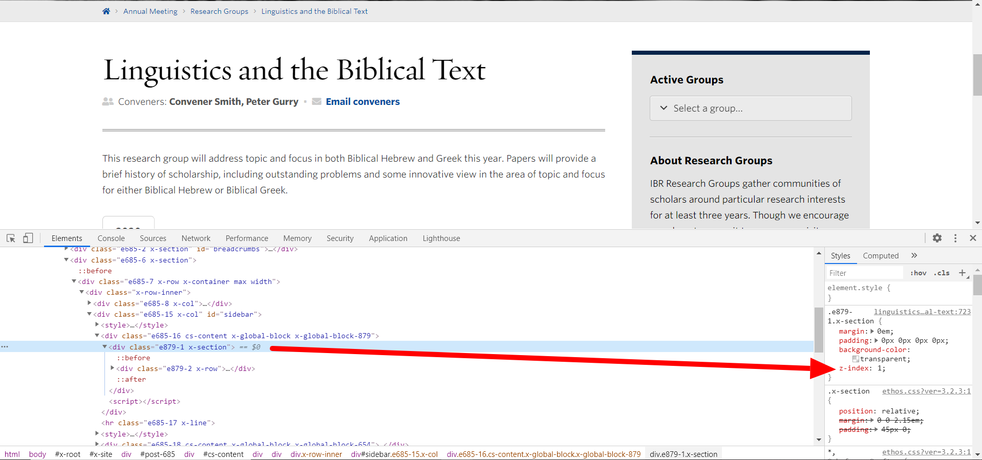
Task: Click the conveners people icon
Action: [x=108, y=101]
